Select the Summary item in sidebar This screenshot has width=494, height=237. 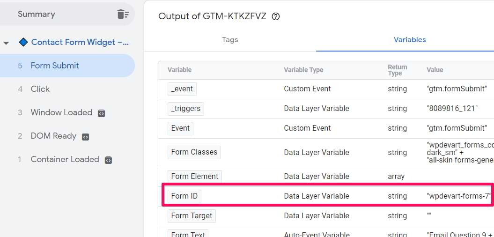(x=37, y=14)
